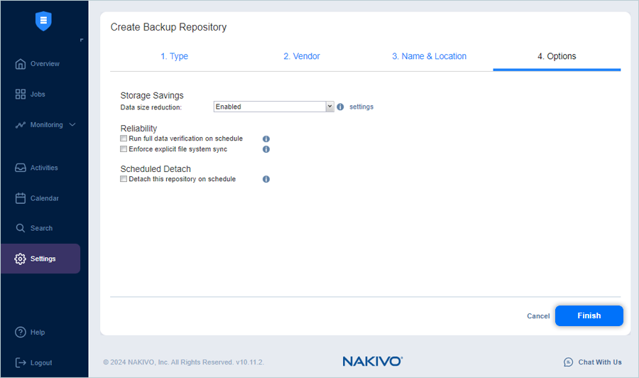The width and height of the screenshot is (639, 378).
Task: Open Calendar in the sidebar
Action: point(45,198)
